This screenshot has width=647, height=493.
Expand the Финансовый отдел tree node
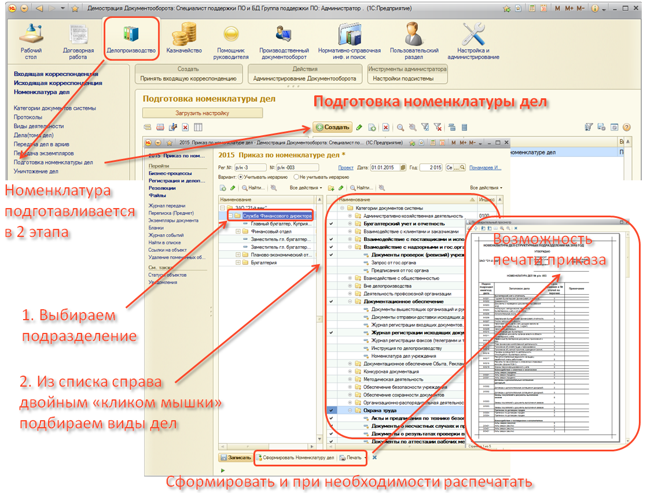click(238, 231)
